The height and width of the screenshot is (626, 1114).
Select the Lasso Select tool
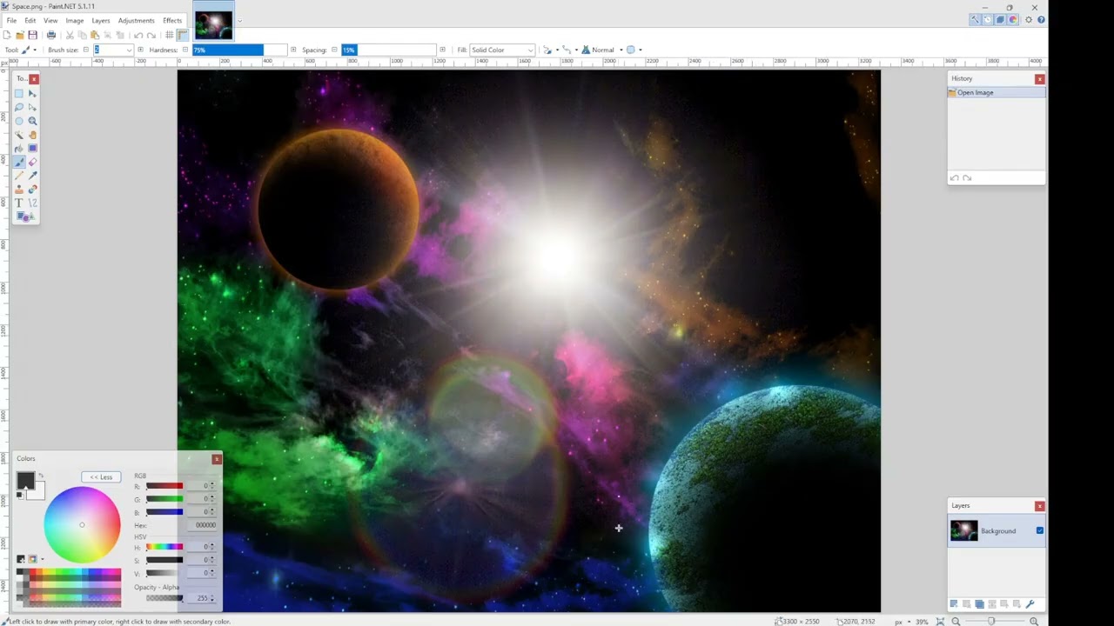pos(19,107)
